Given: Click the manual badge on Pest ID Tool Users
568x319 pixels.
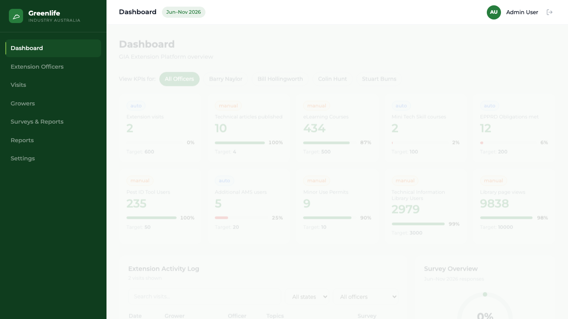Looking at the screenshot, I should 140,181.
